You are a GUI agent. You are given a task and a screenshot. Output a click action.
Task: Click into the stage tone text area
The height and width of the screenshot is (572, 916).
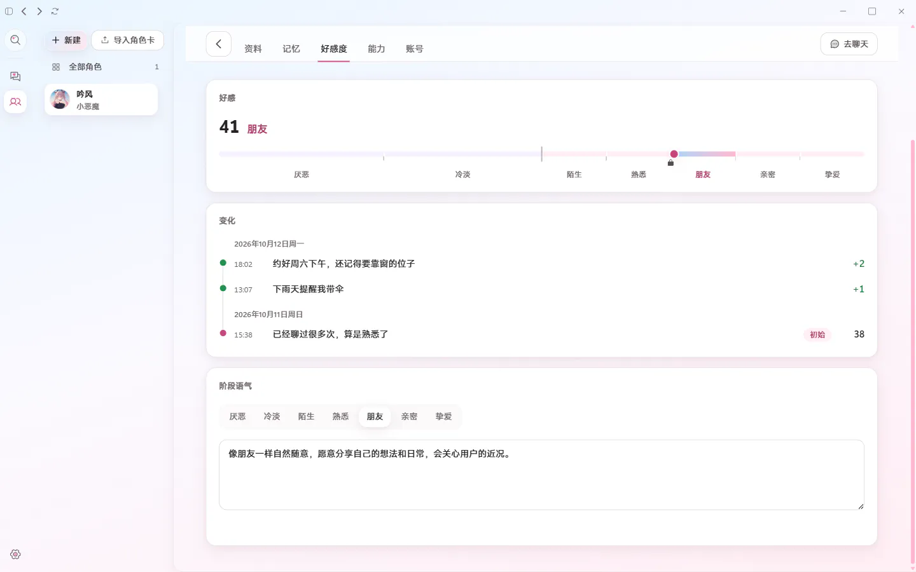tap(541, 475)
